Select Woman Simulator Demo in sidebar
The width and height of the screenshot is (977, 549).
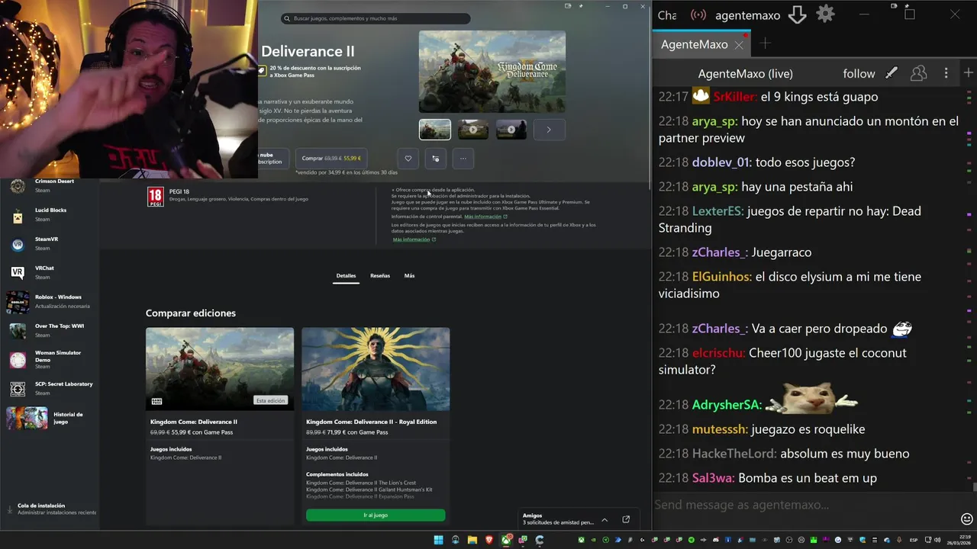click(x=50, y=359)
